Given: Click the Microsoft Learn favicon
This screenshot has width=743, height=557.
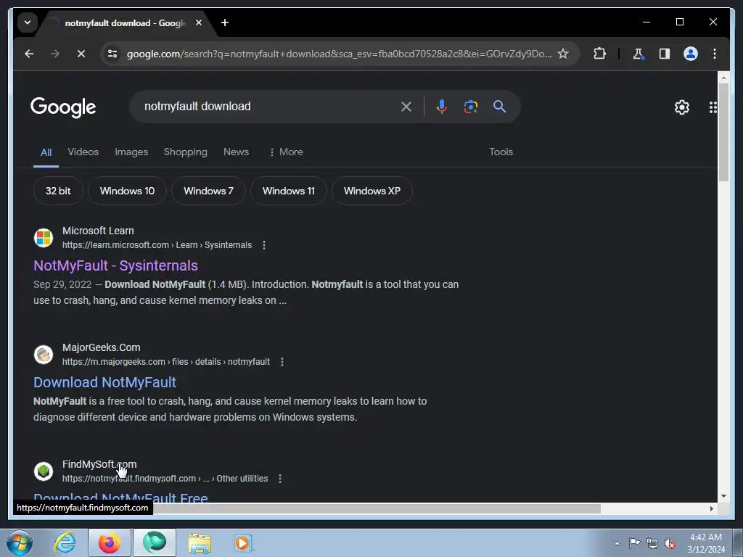Looking at the screenshot, I should coord(44,238).
